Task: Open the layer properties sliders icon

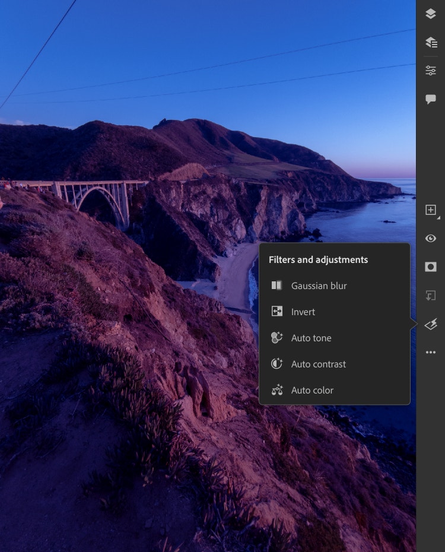Action: point(431,71)
